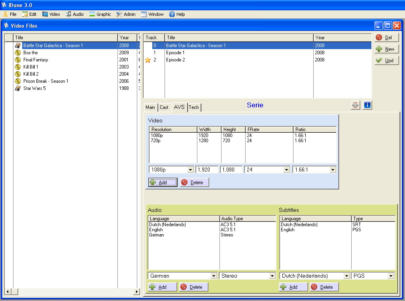The width and height of the screenshot is (405, 301).
Task: Click the Video Files window icon
Action: (6, 26)
